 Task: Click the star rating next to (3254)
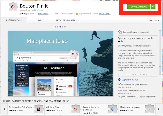(x=24, y=14)
